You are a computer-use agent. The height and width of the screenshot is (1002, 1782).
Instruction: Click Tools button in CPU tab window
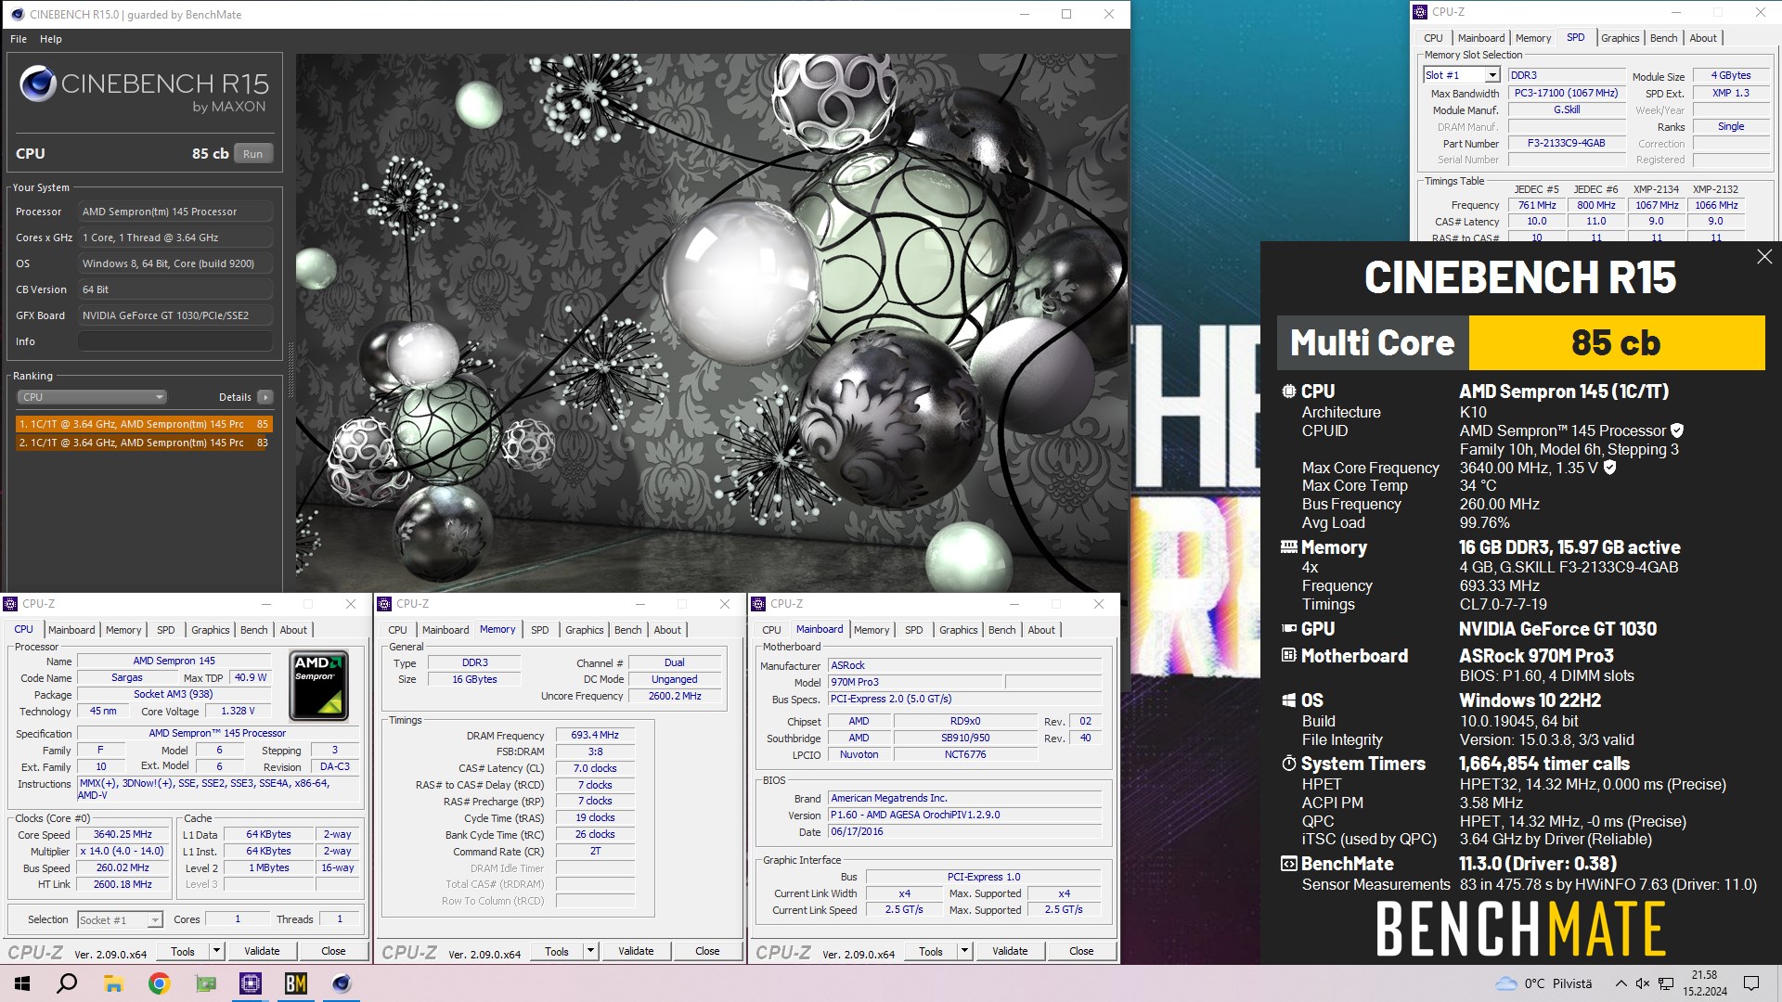click(183, 951)
